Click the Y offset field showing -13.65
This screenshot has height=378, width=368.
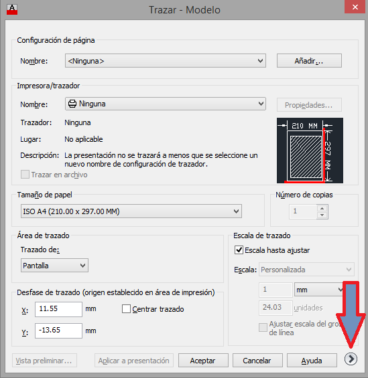[x=58, y=330]
